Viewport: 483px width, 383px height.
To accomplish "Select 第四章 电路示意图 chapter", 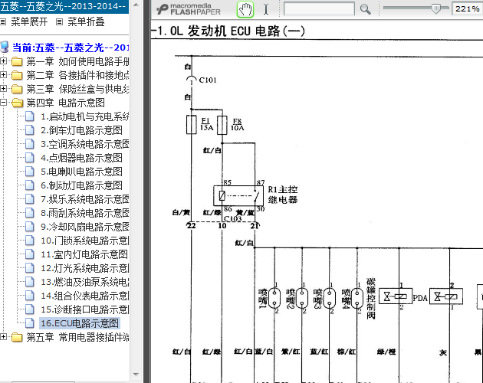I will coord(66,103).
